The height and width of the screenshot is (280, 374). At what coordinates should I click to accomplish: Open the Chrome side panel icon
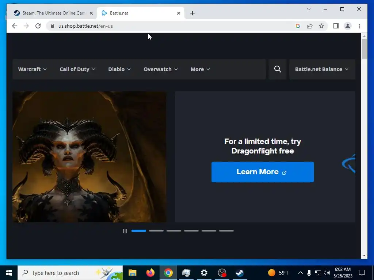pyautogui.click(x=336, y=26)
